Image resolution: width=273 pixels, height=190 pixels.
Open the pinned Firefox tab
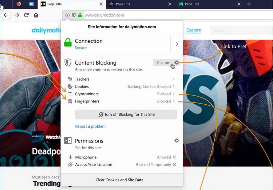click(x=19, y=4)
